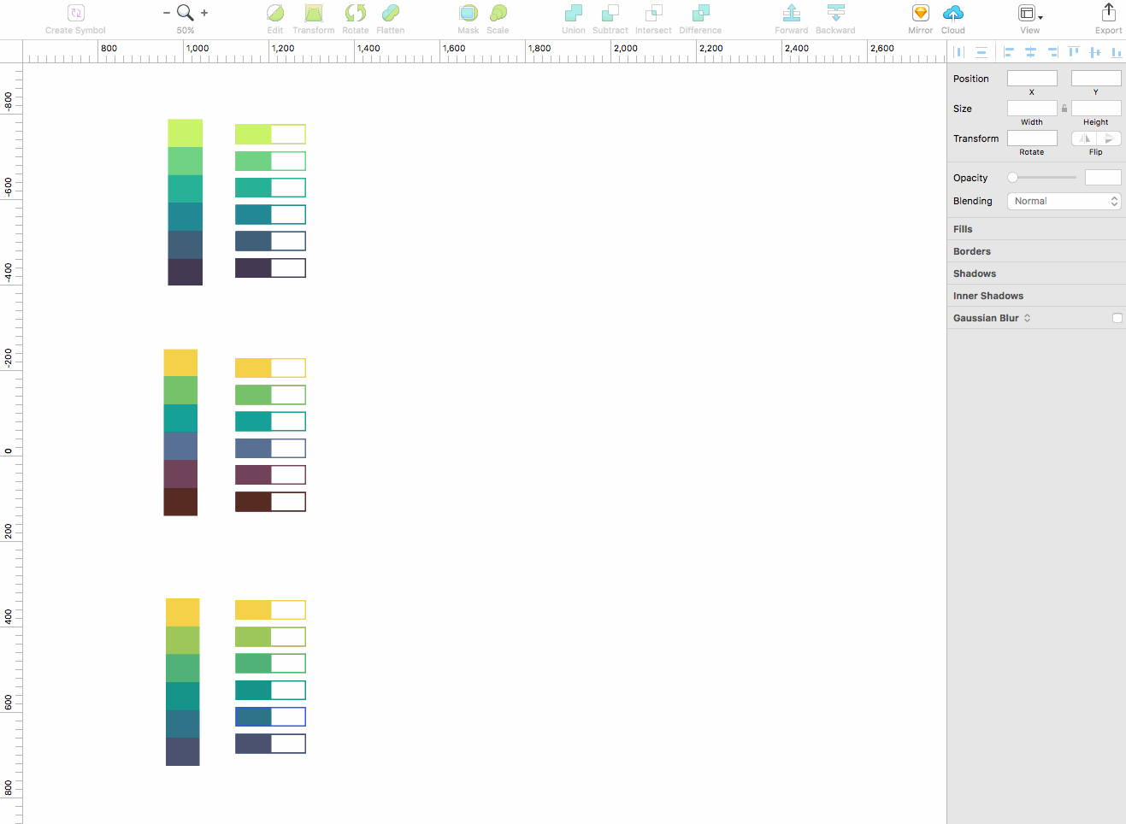Focus the Opacity value field

[1103, 177]
